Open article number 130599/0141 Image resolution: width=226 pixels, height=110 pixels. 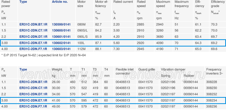click(61, 24)
